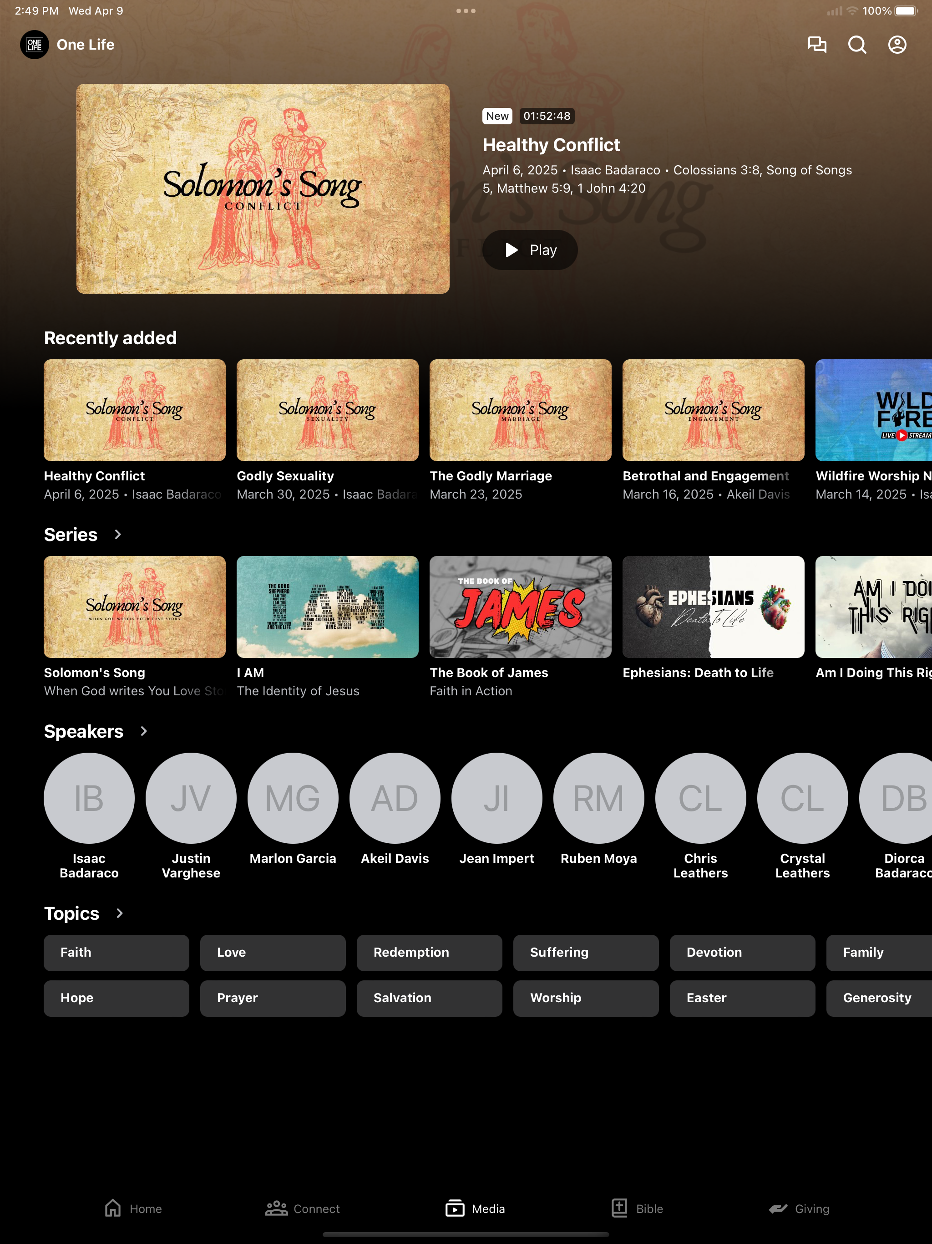Screen dimensions: 932x1244
Task: Choose the Suffering topic
Action: (x=586, y=953)
